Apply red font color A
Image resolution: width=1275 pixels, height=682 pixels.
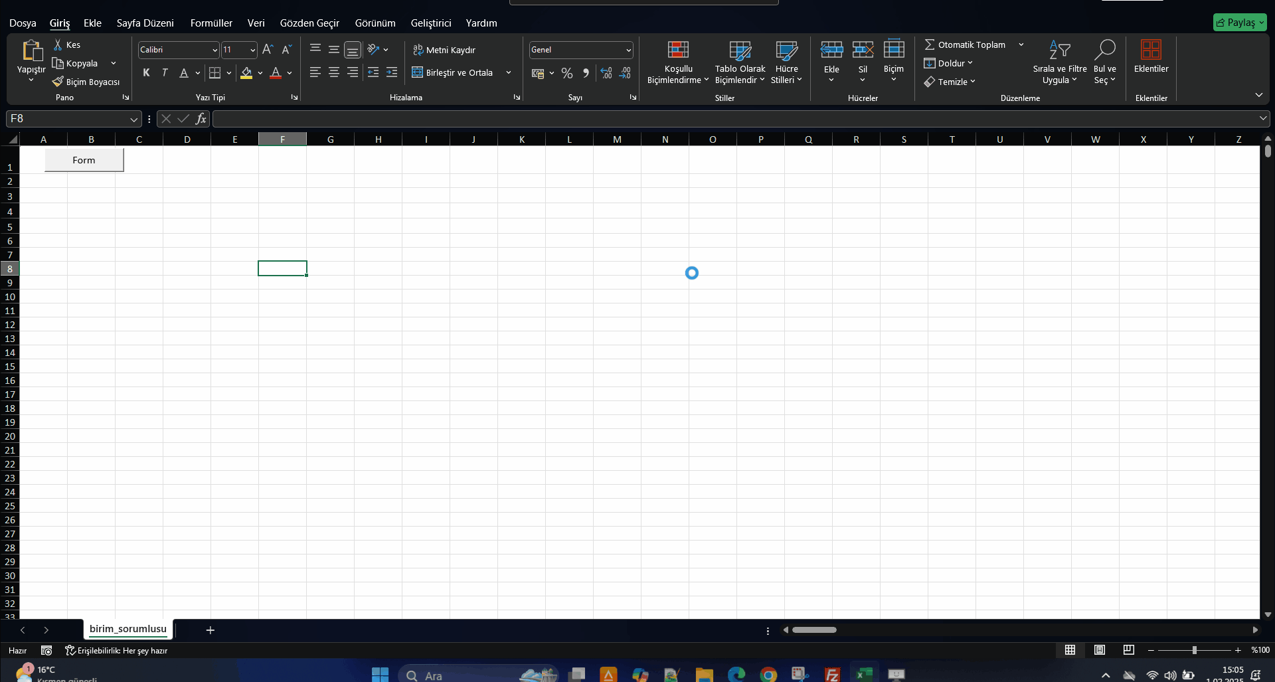pyautogui.click(x=276, y=72)
